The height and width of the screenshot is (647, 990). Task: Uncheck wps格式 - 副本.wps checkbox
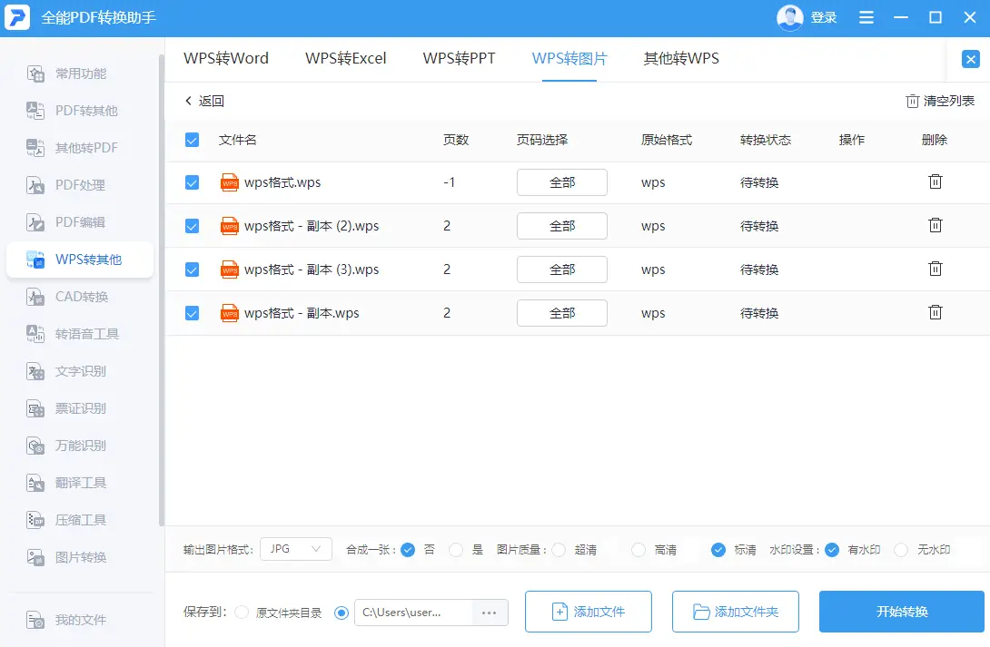pos(192,313)
